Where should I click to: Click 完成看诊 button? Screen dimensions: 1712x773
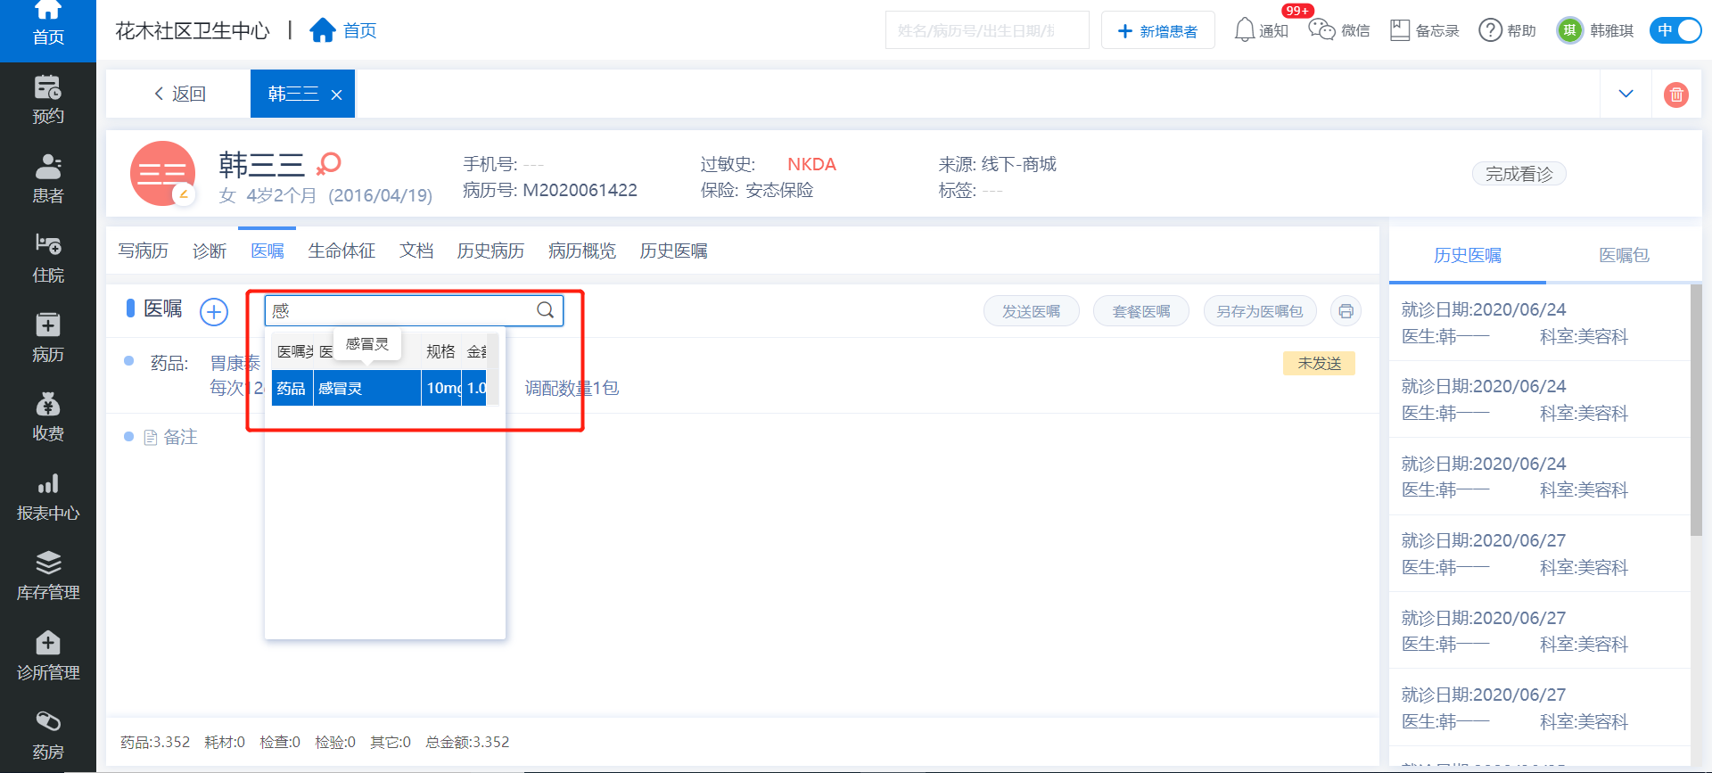pyautogui.click(x=1519, y=174)
